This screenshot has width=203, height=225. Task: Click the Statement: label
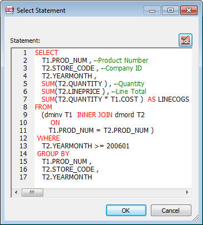tap(25, 41)
